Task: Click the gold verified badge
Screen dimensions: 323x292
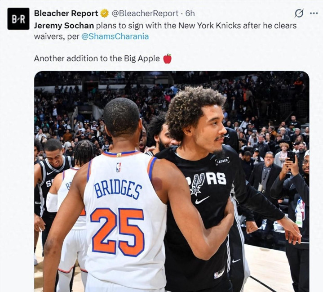Action: (105, 13)
